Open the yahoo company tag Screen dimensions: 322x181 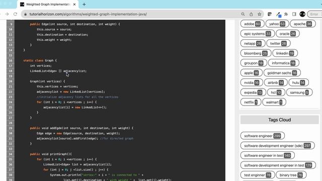(x=277, y=24)
